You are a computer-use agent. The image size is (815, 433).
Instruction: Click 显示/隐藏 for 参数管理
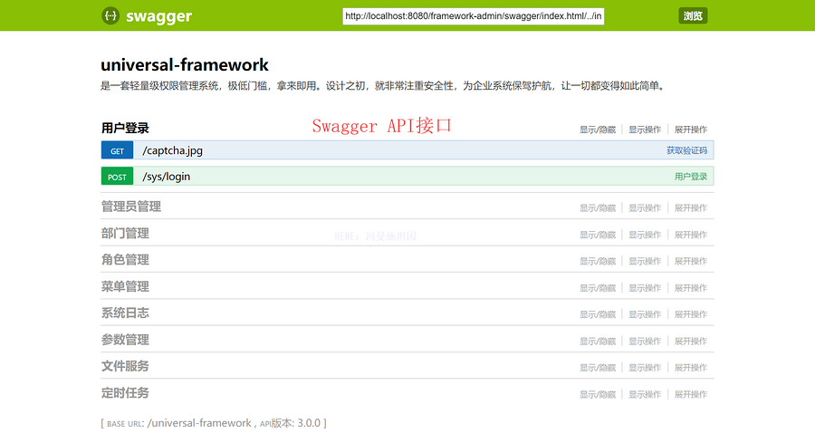(x=598, y=342)
